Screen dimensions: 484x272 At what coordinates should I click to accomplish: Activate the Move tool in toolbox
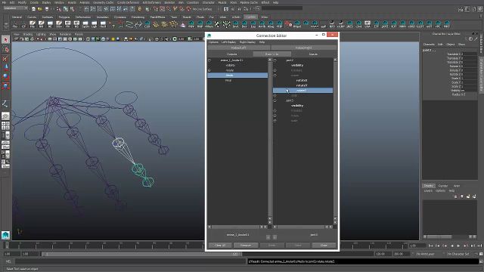[5, 67]
